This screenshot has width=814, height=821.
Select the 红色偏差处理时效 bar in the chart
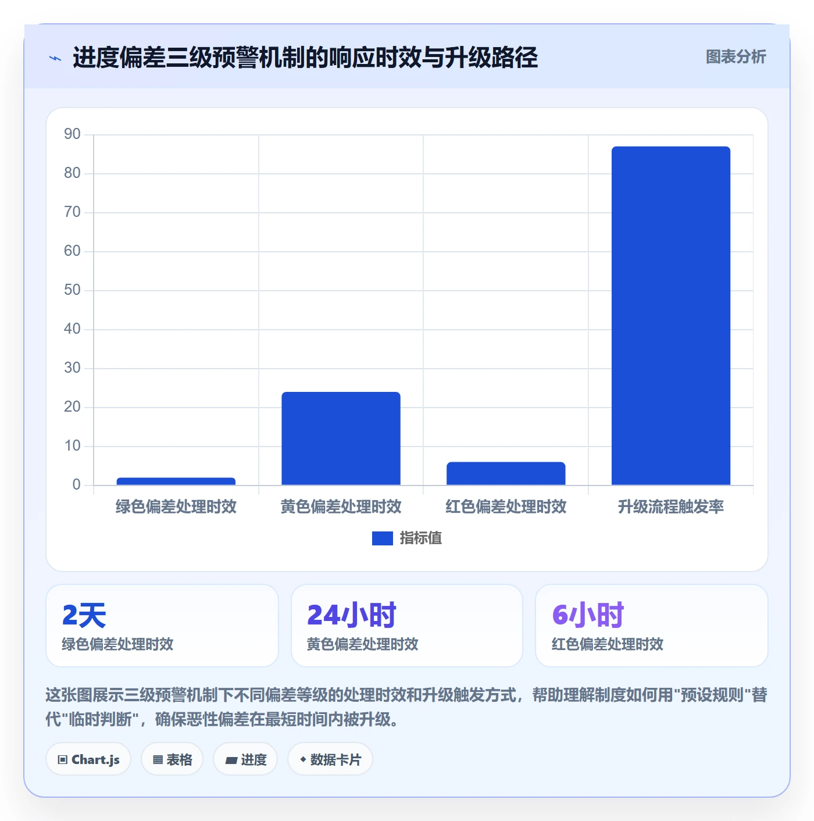(x=506, y=473)
